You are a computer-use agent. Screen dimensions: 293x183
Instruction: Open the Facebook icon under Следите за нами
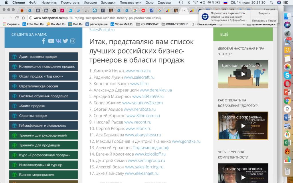[43, 41]
